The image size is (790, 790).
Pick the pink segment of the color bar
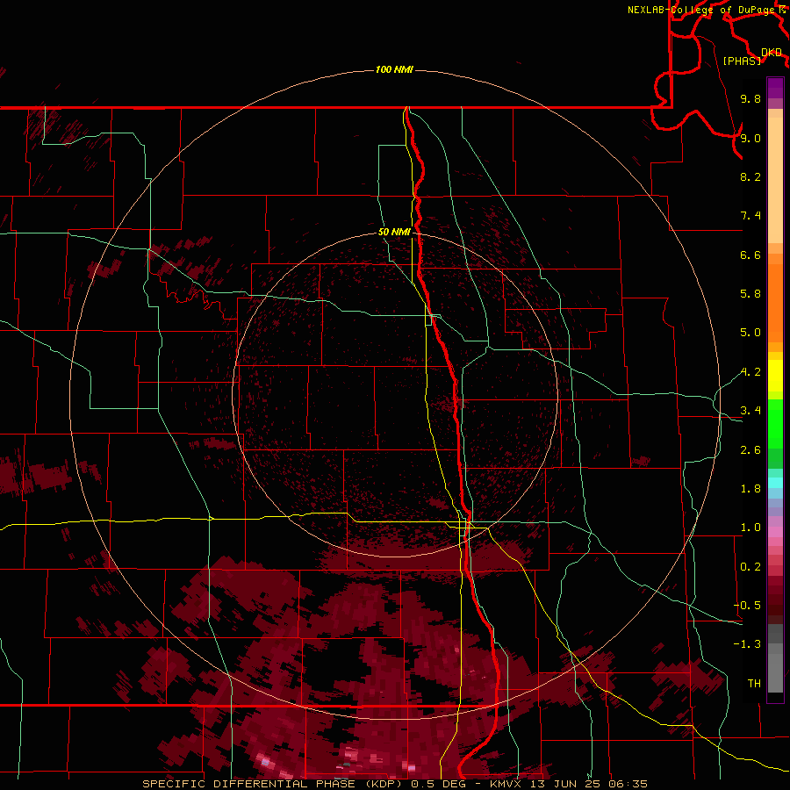(775, 532)
